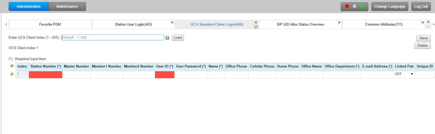Uncheck the row 1 checkbox
This screenshot has height=134, width=435.
(x=12, y=74)
